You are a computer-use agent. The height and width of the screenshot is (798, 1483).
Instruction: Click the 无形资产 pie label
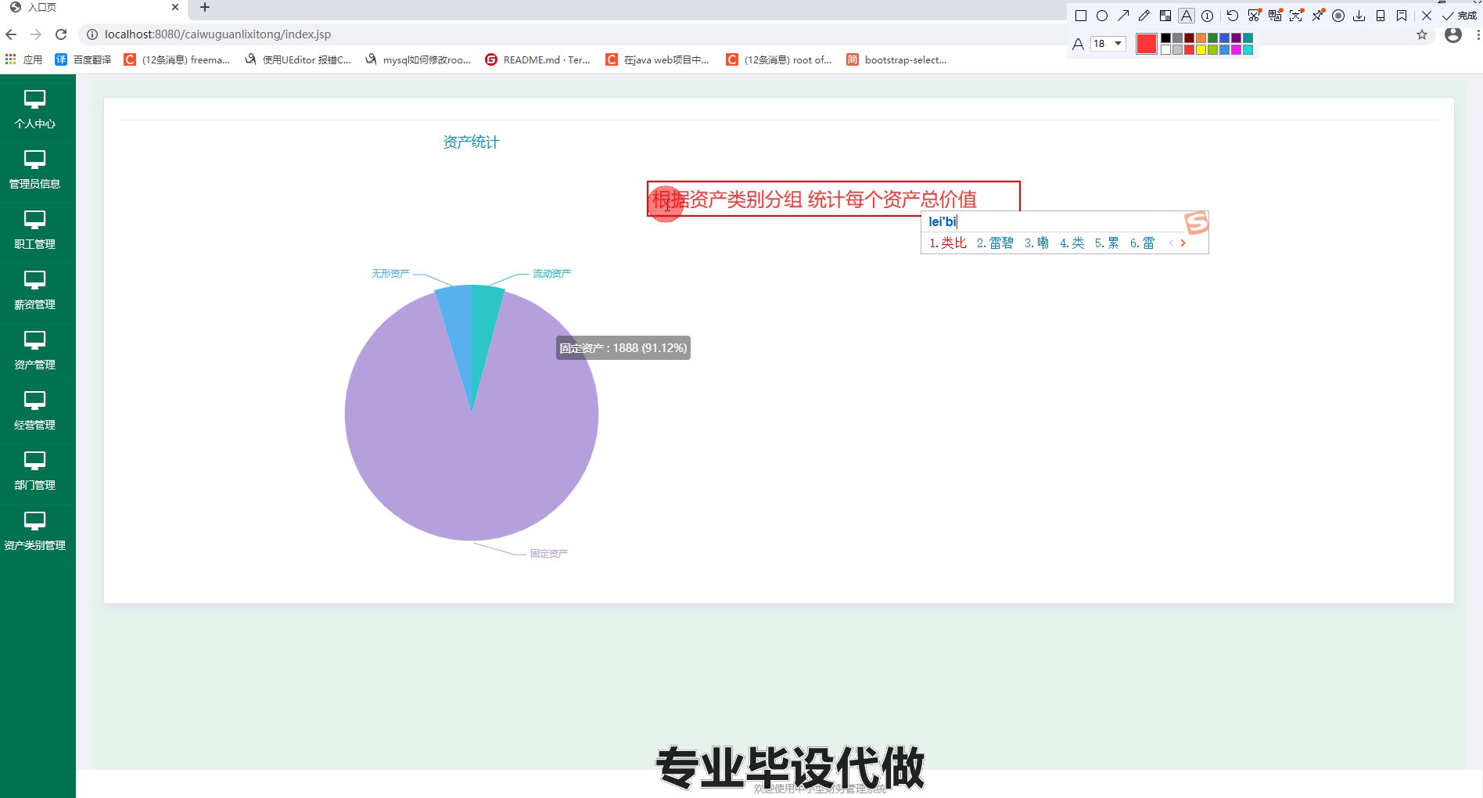click(x=390, y=273)
